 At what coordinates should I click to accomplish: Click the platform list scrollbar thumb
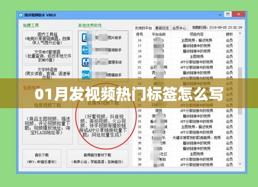coord(240,91)
